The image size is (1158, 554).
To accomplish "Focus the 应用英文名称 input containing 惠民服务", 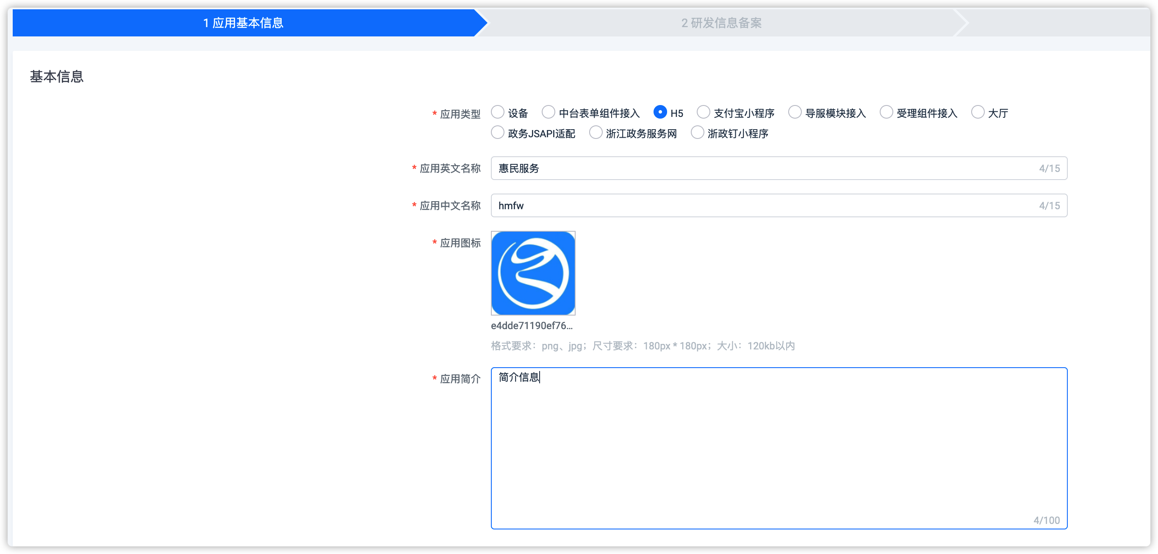I will 778,168.
